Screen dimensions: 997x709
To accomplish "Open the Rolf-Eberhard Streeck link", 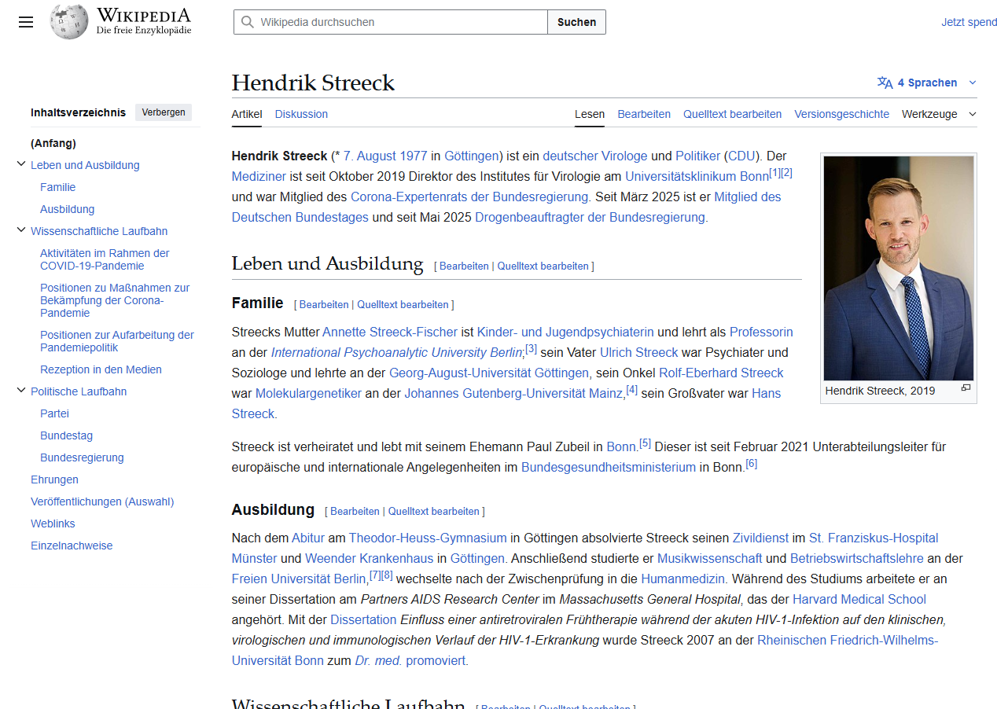I will click(721, 373).
